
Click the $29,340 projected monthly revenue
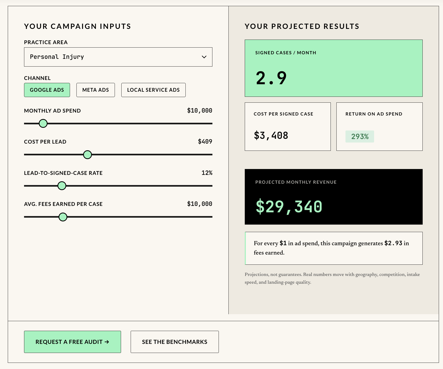289,207
